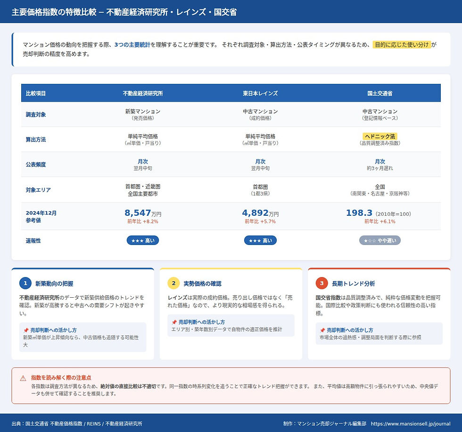Click the 東日本レインズ column header

point(260,93)
